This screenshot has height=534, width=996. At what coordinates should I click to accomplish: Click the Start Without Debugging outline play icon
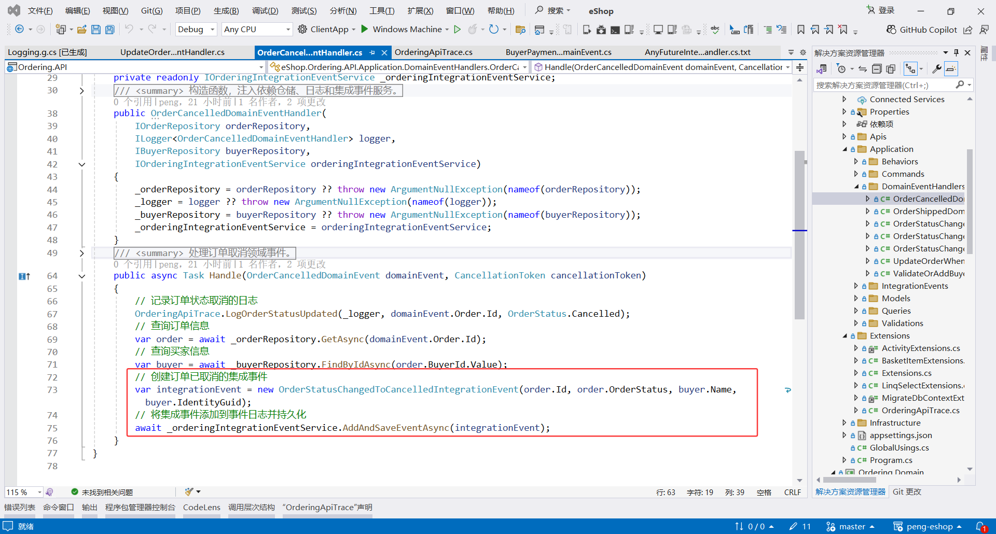coord(458,30)
